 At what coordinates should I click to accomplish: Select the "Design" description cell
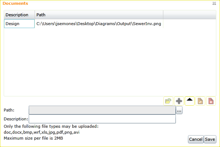tap(19, 24)
